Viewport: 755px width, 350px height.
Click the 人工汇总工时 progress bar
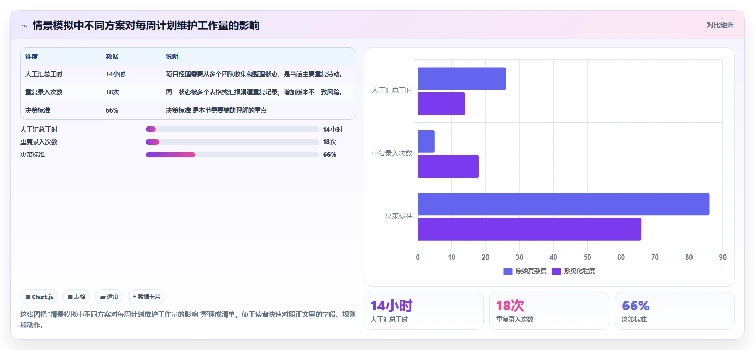tap(232, 130)
